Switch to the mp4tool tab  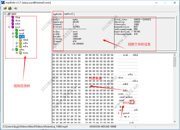click(69, 14)
